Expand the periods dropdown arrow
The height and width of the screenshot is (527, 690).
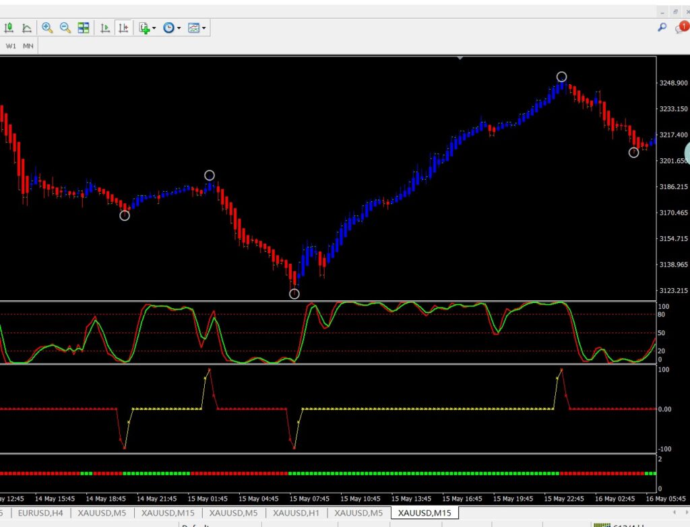click(179, 28)
